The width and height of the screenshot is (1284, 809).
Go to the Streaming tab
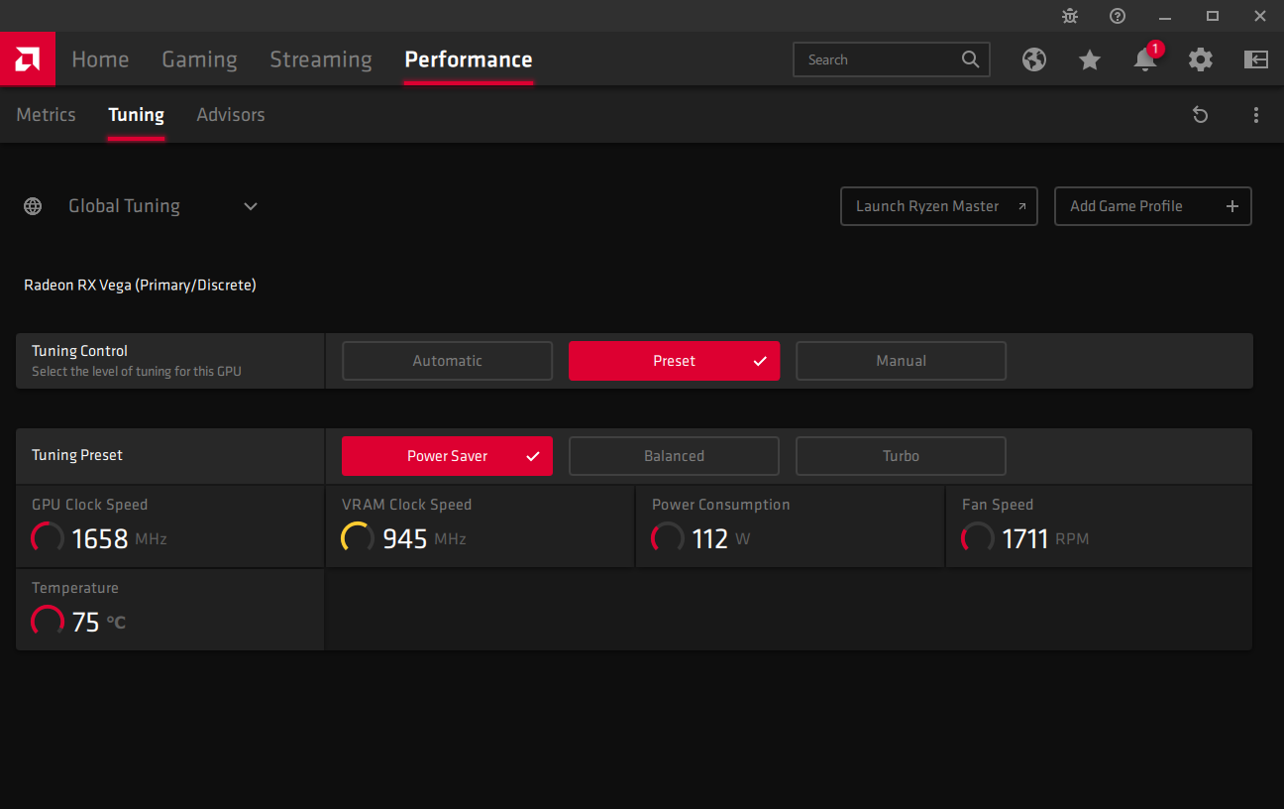pyautogui.click(x=321, y=59)
